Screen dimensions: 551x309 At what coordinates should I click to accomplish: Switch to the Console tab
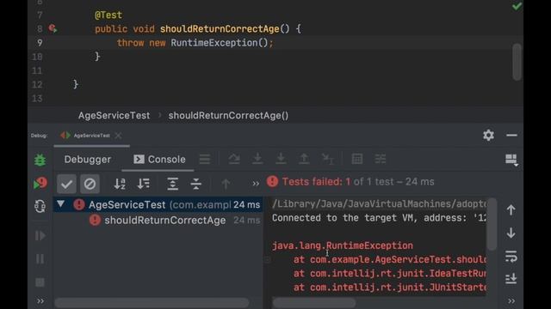click(x=159, y=160)
